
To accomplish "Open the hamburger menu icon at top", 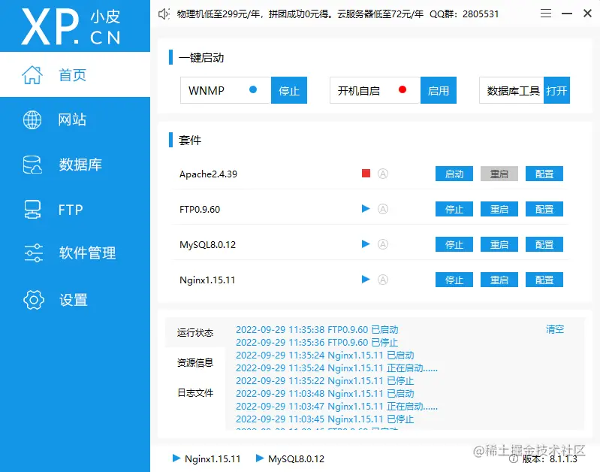I will (546, 14).
